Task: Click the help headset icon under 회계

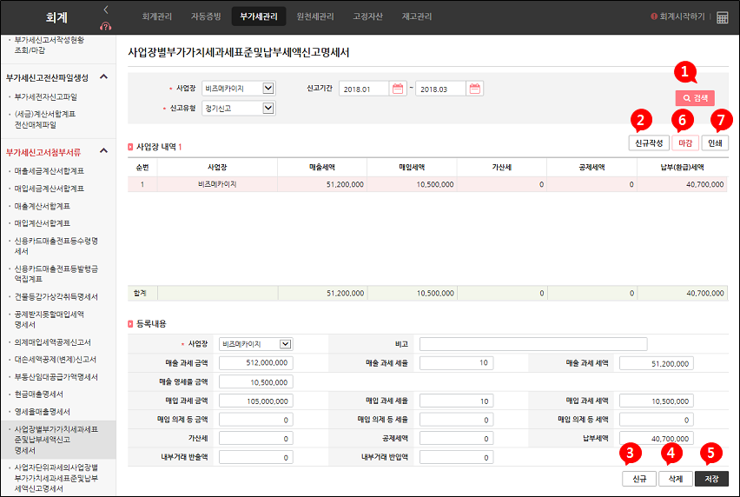Action: [x=106, y=26]
